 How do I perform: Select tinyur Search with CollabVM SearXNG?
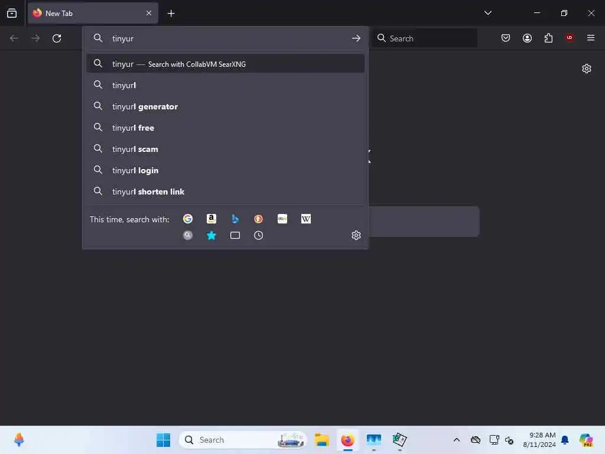pyautogui.click(x=226, y=64)
